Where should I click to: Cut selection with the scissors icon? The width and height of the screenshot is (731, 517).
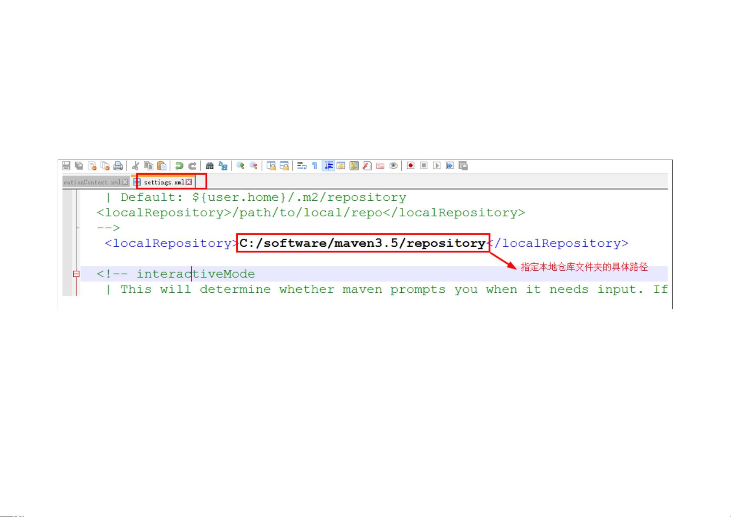[x=135, y=166]
